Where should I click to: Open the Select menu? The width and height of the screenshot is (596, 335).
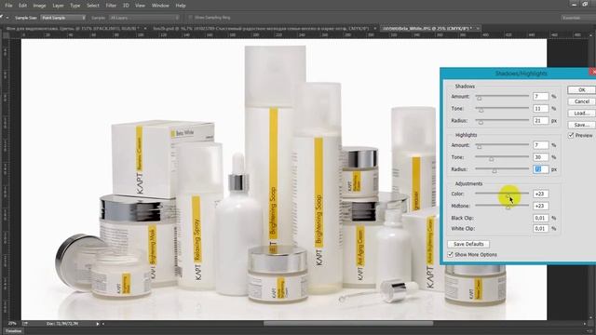click(93, 6)
